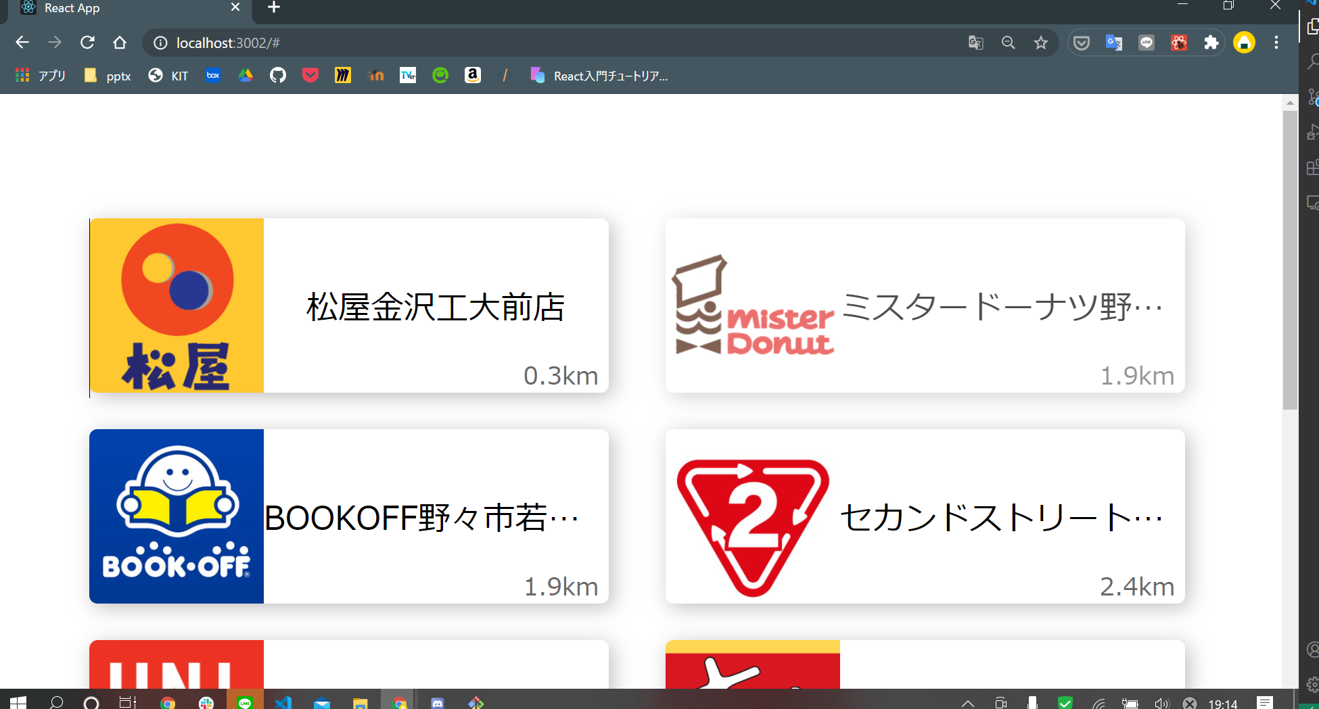The width and height of the screenshot is (1319, 709).
Task: Open the Windows Start menu
Action: [18, 703]
